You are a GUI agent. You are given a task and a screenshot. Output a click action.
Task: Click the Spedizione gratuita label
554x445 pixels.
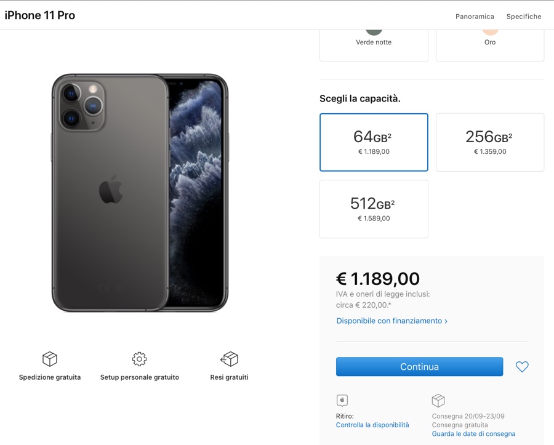(x=50, y=377)
